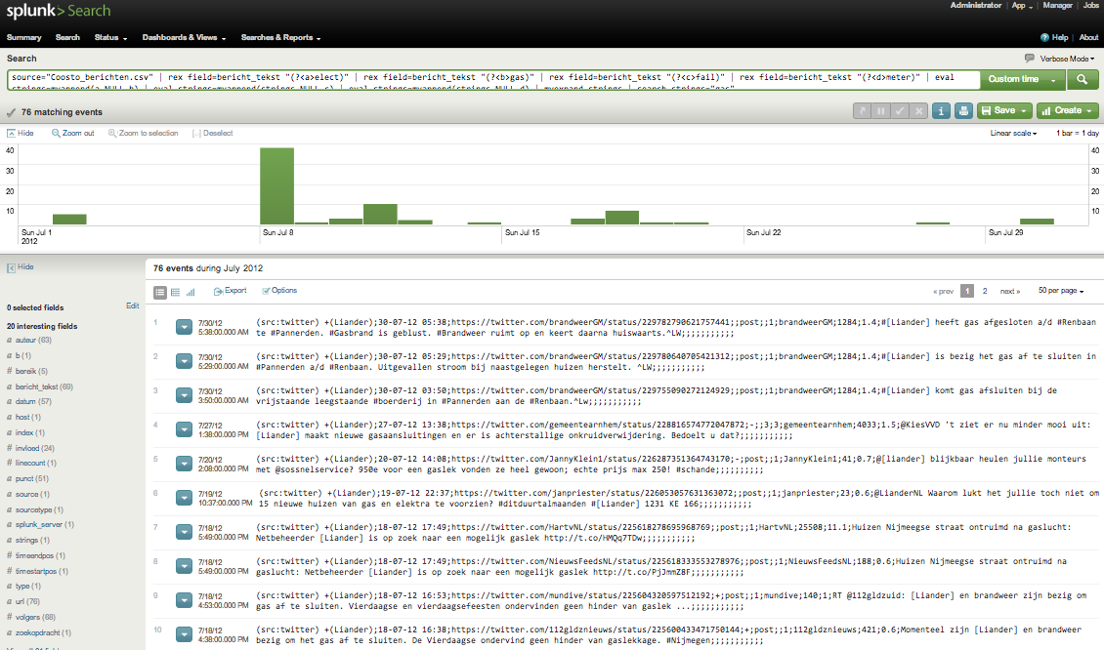Hide the timeline panel
Screen dimensions: 1104x650
tap(20, 133)
